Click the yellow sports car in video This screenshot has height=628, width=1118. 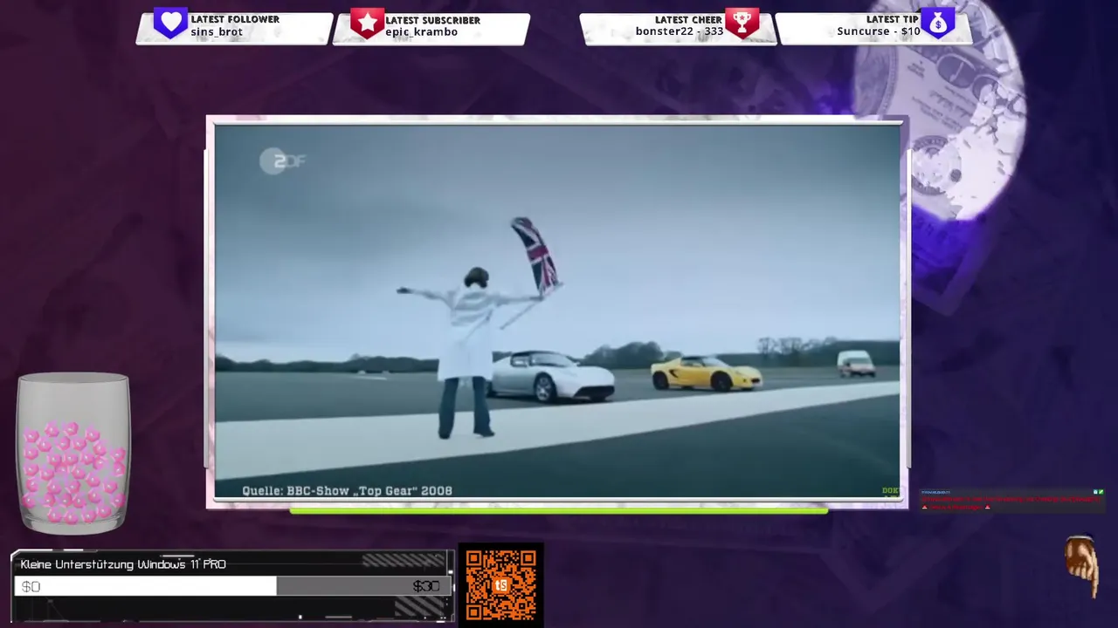click(706, 372)
